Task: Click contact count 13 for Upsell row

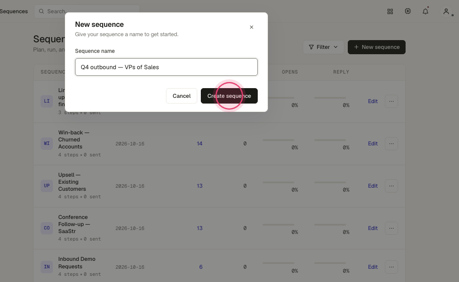Action: (199, 186)
